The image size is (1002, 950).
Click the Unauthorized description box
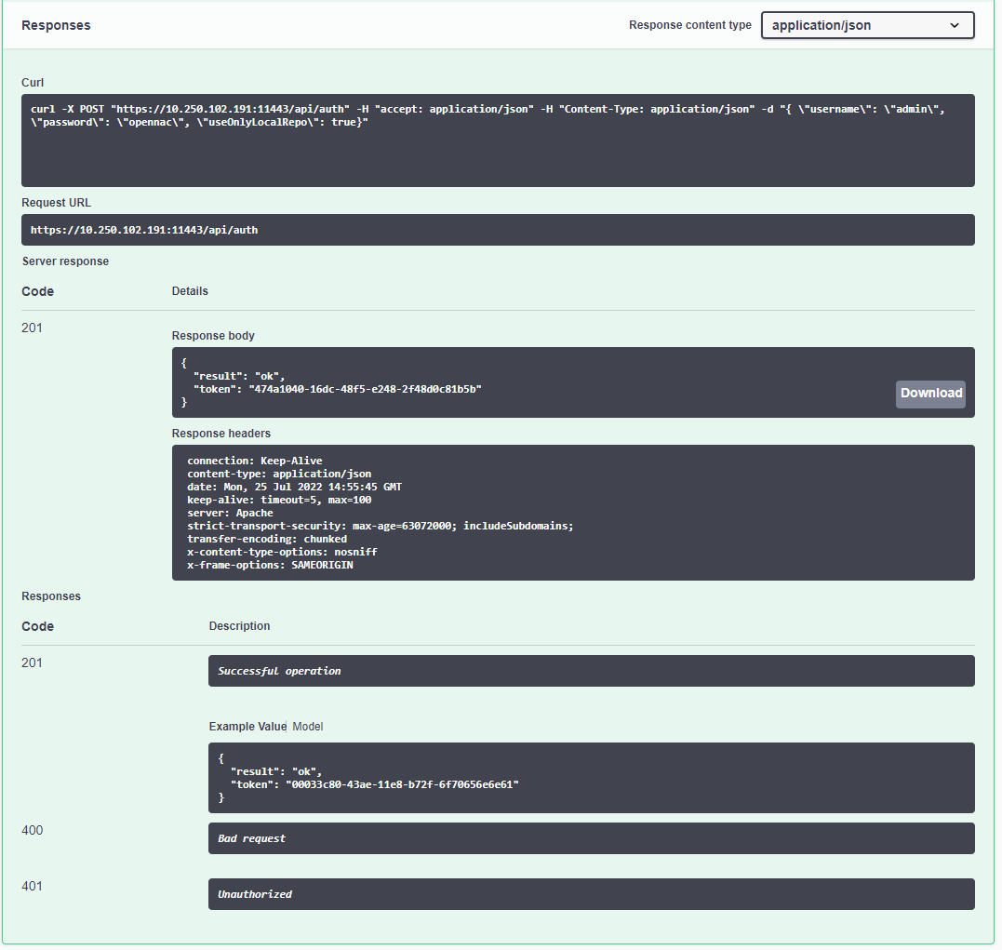point(591,894)
